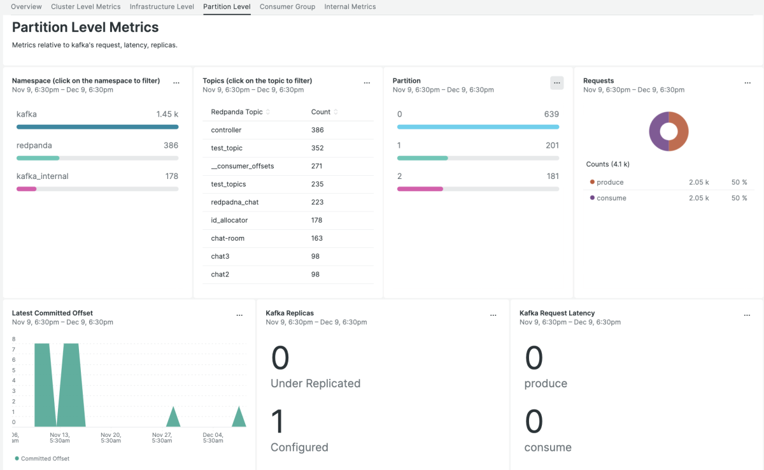Sort the Count column
764x470 pixels.
[x=336, y=112]
